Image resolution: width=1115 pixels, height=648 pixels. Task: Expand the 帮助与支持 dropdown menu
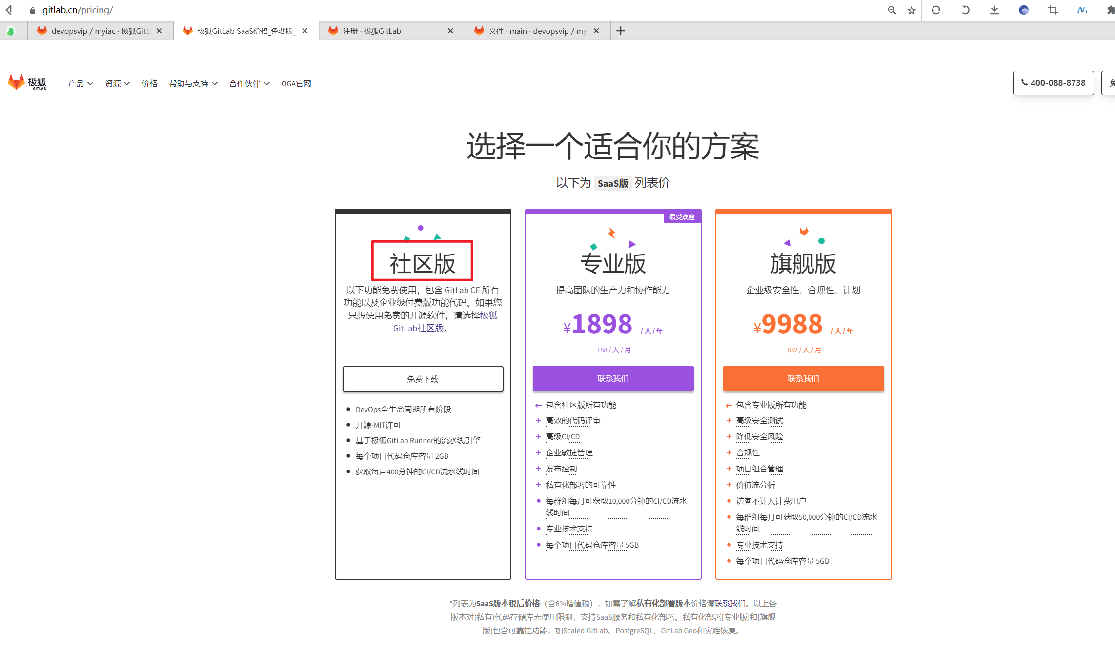point(193,84)
